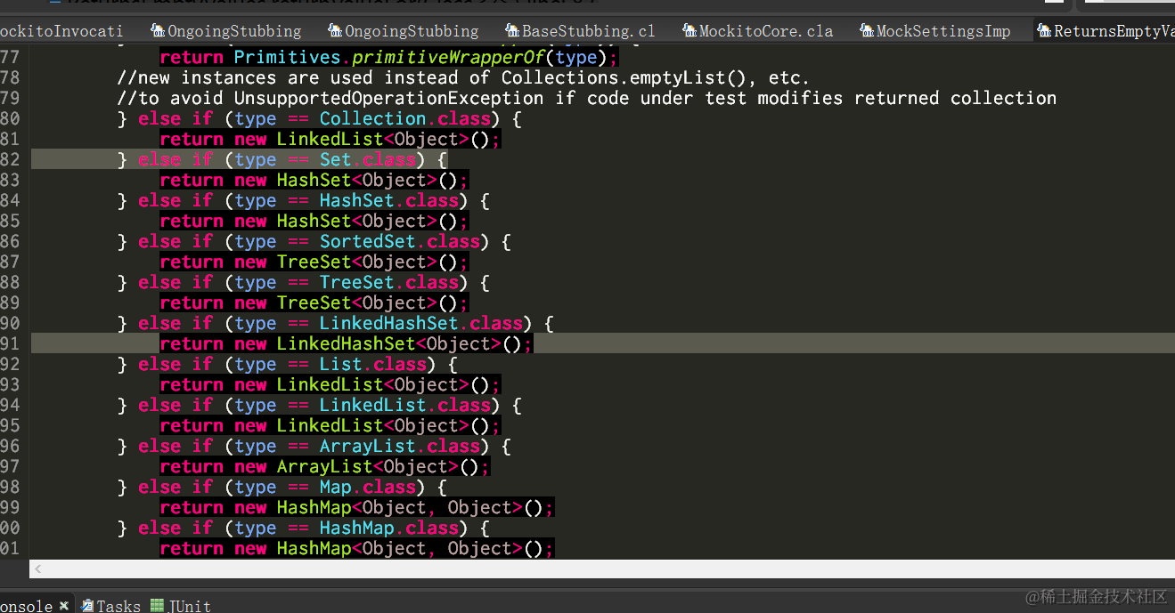Click the class file icon on the OngoingStubbing tab next to MockitoInvocati

pyautogui.click(x=158, y=31)
